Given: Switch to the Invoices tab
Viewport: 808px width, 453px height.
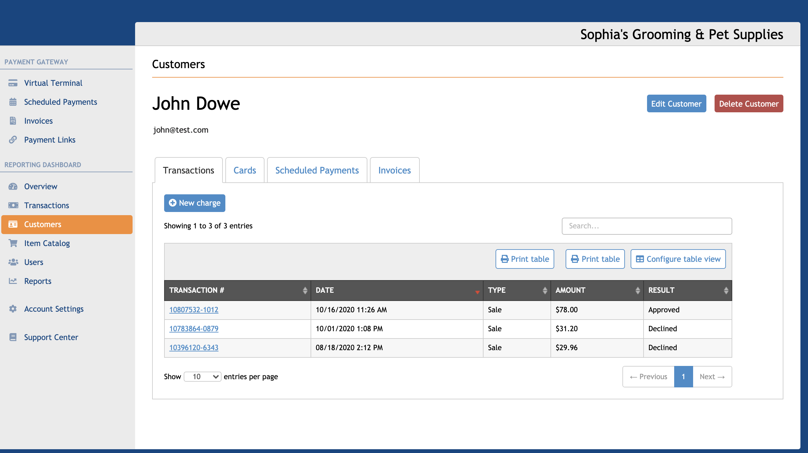Looking at the screenshot, I should point(394,170).
